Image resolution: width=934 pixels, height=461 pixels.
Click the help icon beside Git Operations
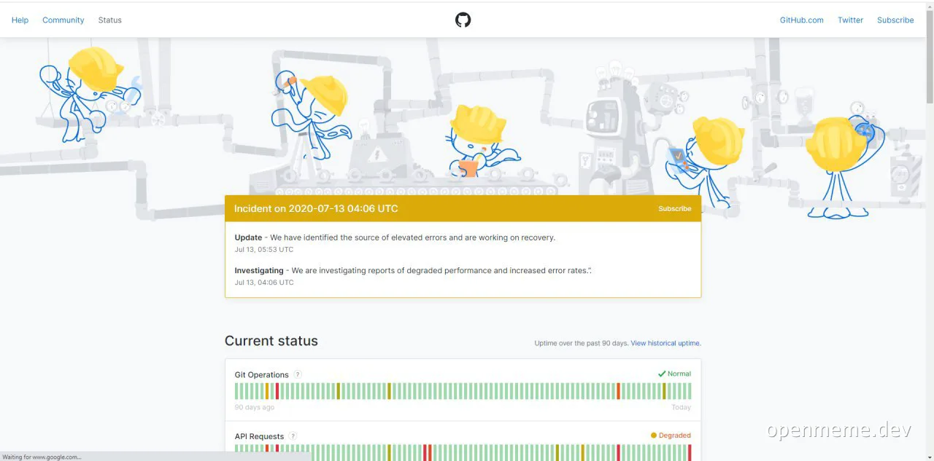tap(298, 374)
